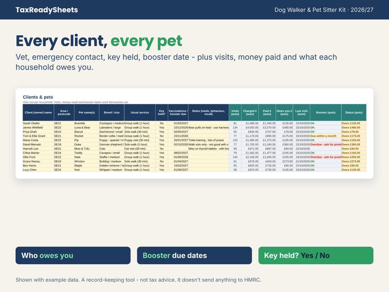
Task: Click the "Maria Costa" client cell
Action: pyautogui.click(x=38, y=140)
